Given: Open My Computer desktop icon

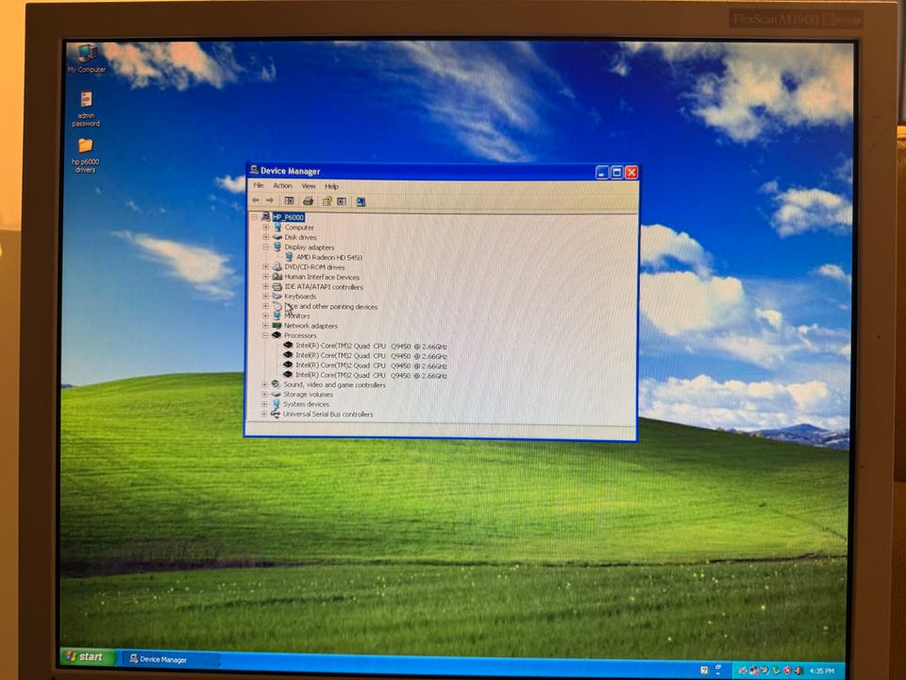Looking at the screenshot, I should tap(87, 59).
